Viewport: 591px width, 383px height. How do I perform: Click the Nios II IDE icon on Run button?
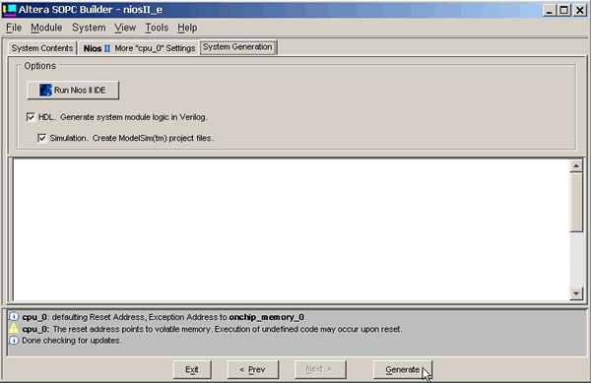click(x=45, y=90)
